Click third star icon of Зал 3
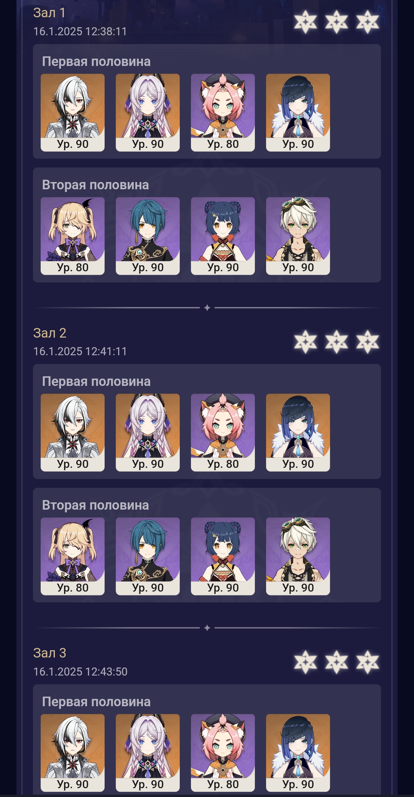Viewport: 414px width, 797px height. [368, 662]
